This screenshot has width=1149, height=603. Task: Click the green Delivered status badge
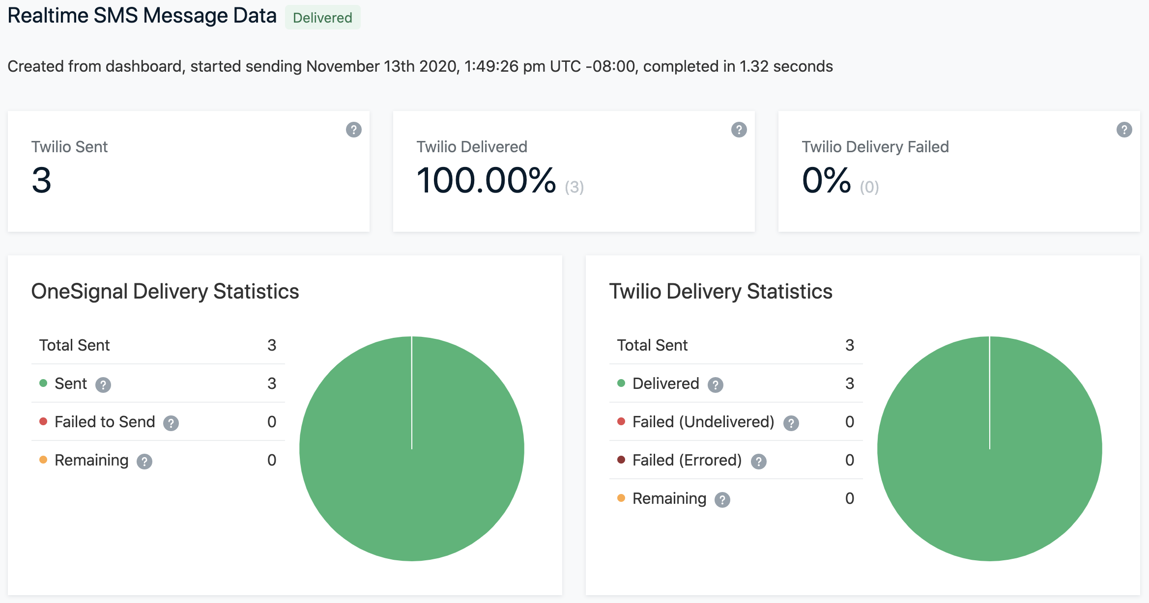pos(323,18)
